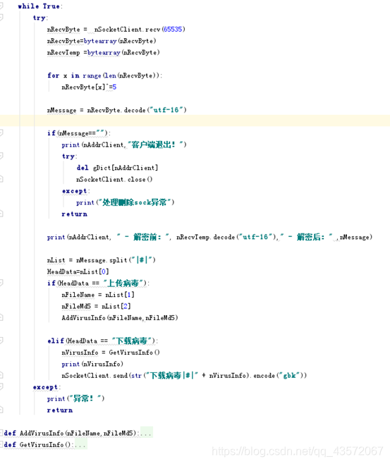Click the 'nRecvByte = nSocketClient.recv' assignment
390x464 pixels.
tap(116, 30)
